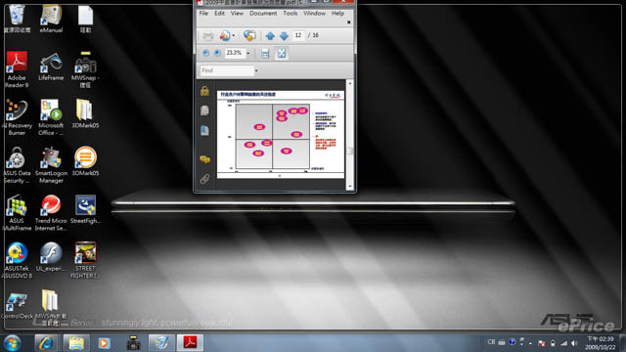Open the Attachments paperclip panel
Screen dimensions: 626x352
point(204,179)
